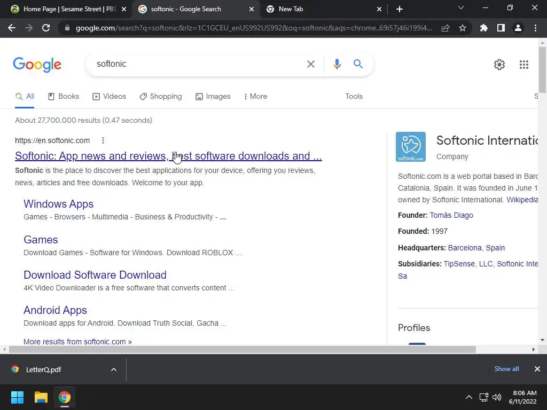Open the TipSense, LLC subsidiary link
The image size is (547, 410).
point(468,264)
